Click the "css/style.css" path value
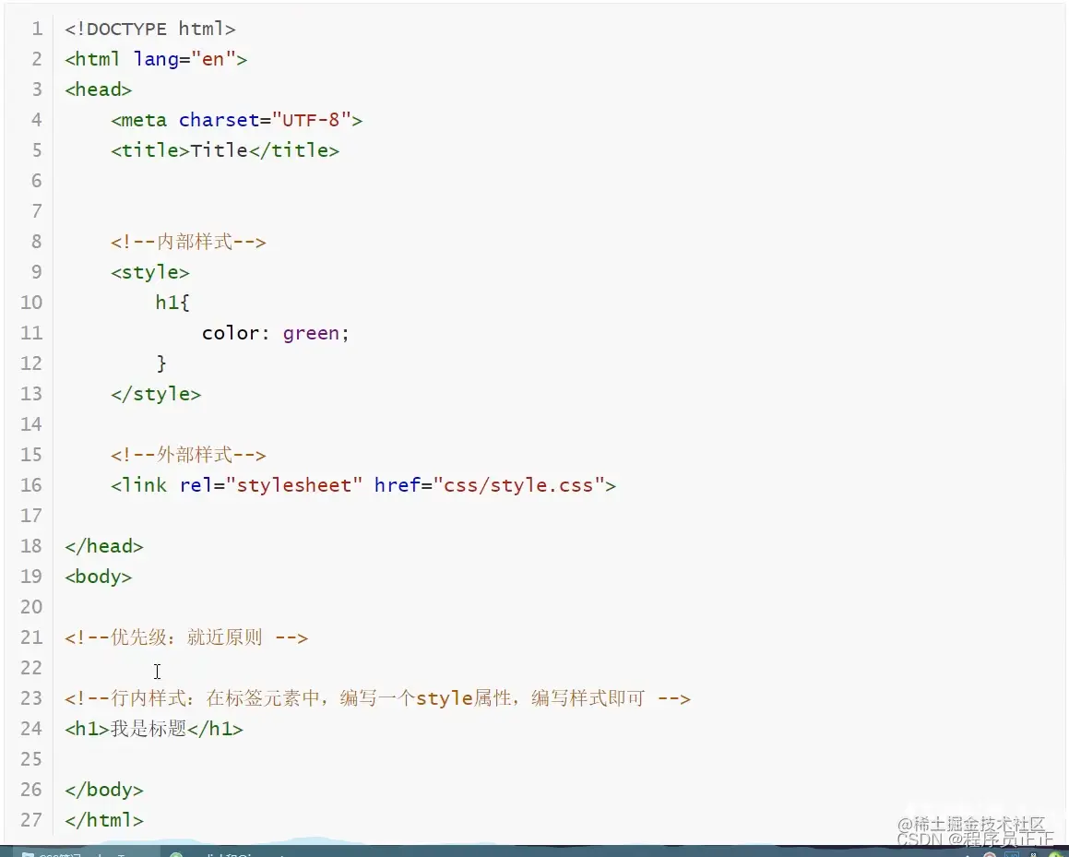This screenshot has width=1069, height=857. 518,485
